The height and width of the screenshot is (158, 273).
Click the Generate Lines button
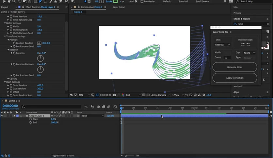pos(235,67)
